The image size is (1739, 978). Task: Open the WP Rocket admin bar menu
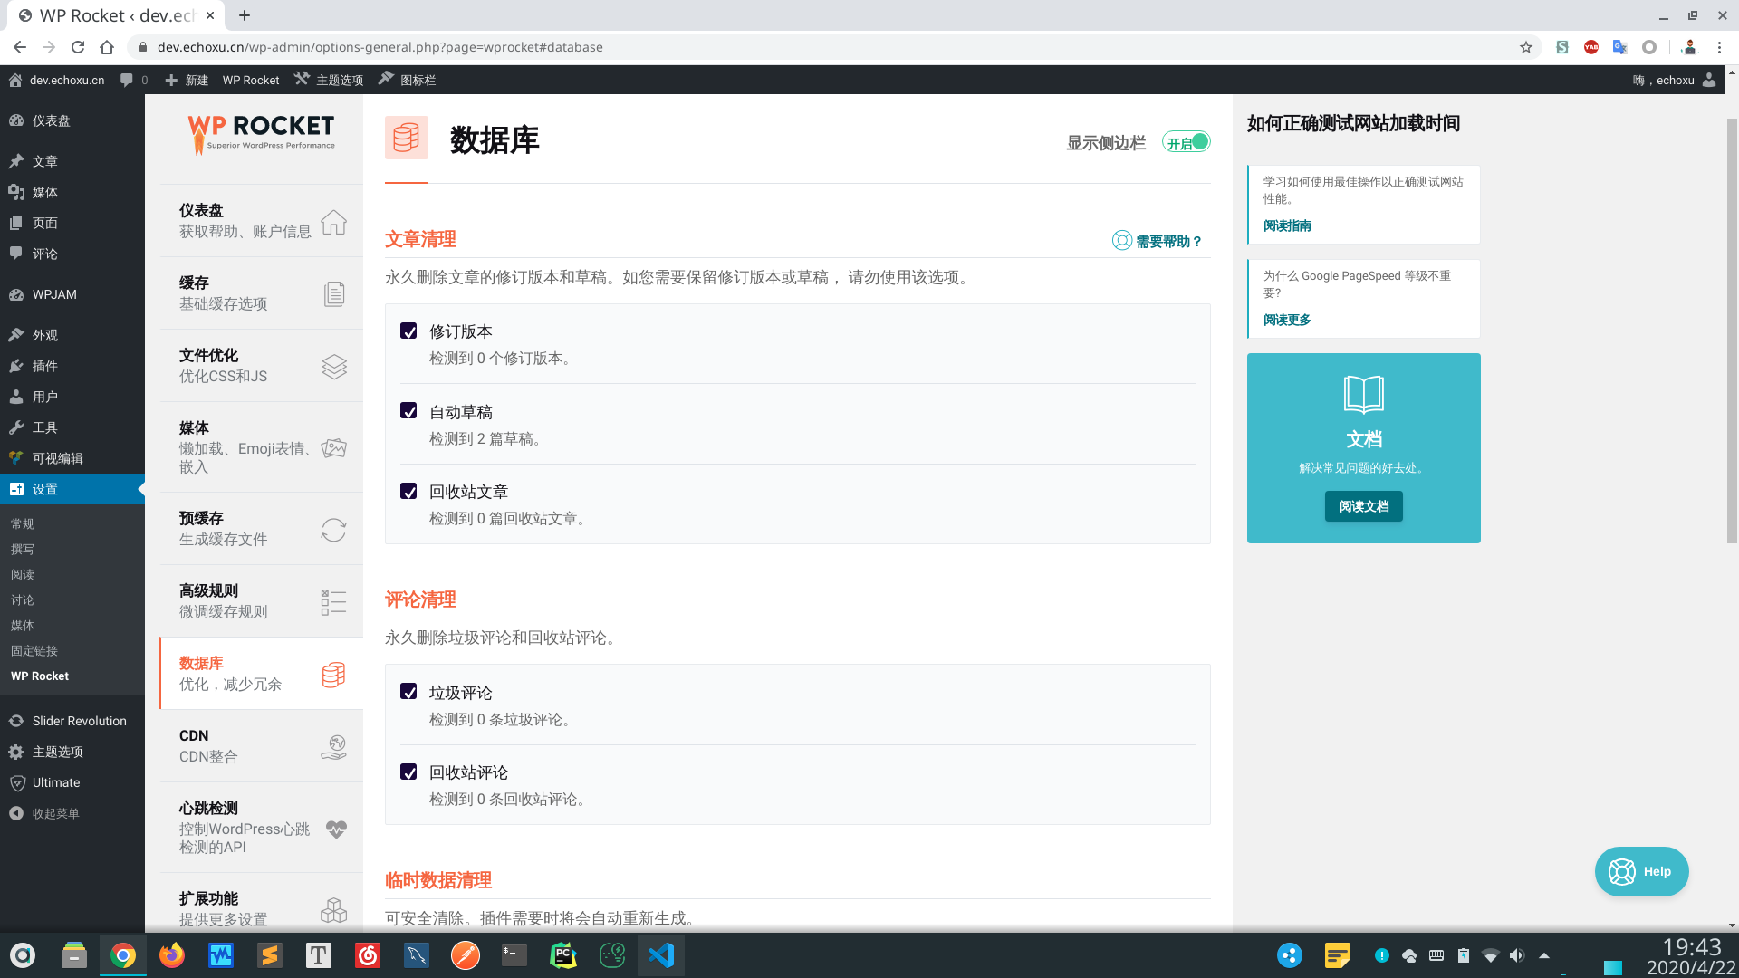[251, 80]
